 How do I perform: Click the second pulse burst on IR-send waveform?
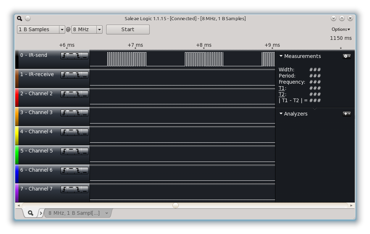tap(204, 59)
